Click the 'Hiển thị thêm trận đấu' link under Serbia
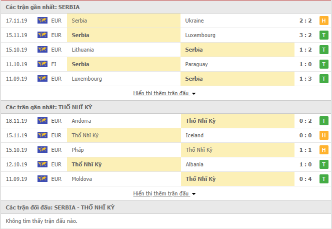The height and width of the screenshot is (229, 332). [161, 93]
